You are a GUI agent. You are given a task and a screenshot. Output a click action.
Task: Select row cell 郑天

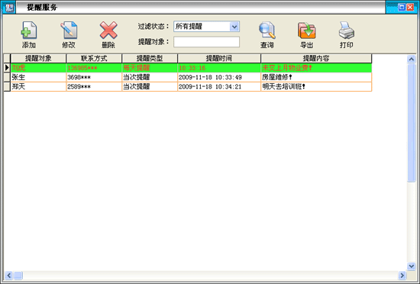click(x=38, y=87)
